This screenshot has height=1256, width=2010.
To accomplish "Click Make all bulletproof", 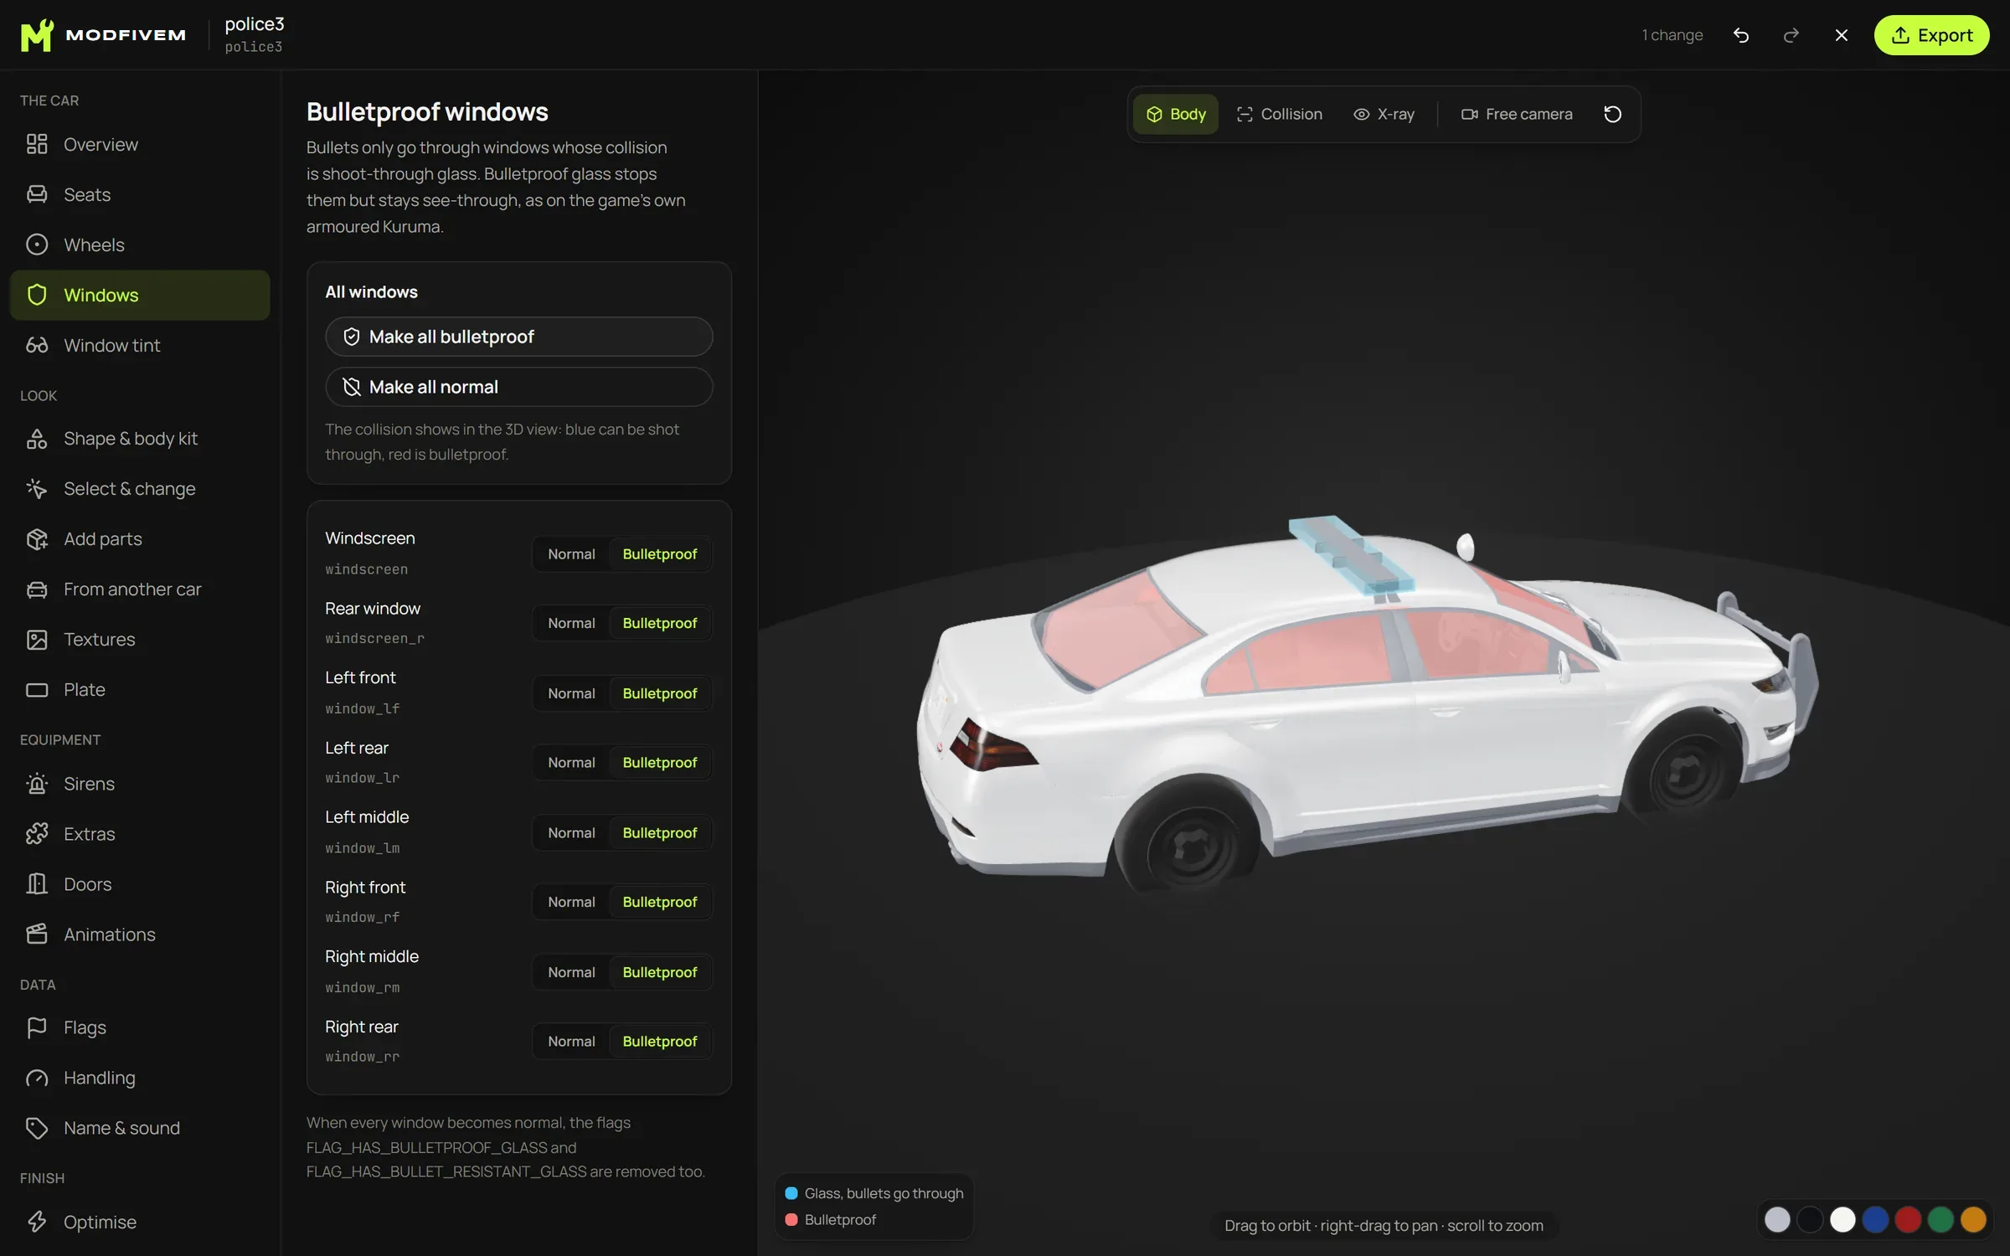I will (x=518, y=337).
